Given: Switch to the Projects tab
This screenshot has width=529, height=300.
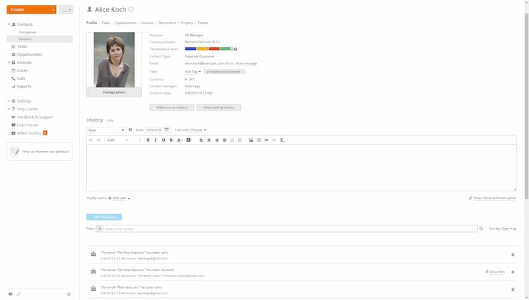Looking at the screenshot, I should pos(187,23).
